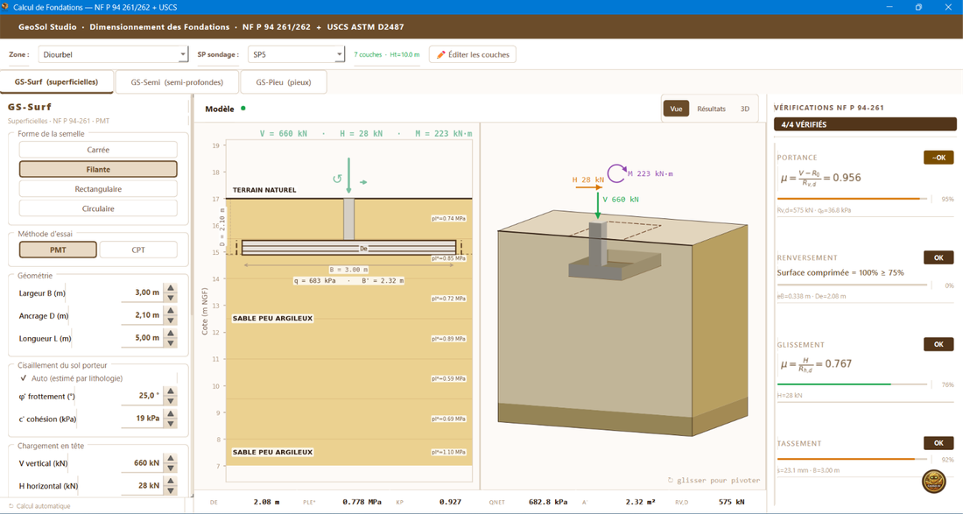The image size is (963, 514).
Task: Increase V vertical load with up arrow
Action: [171, 459]
